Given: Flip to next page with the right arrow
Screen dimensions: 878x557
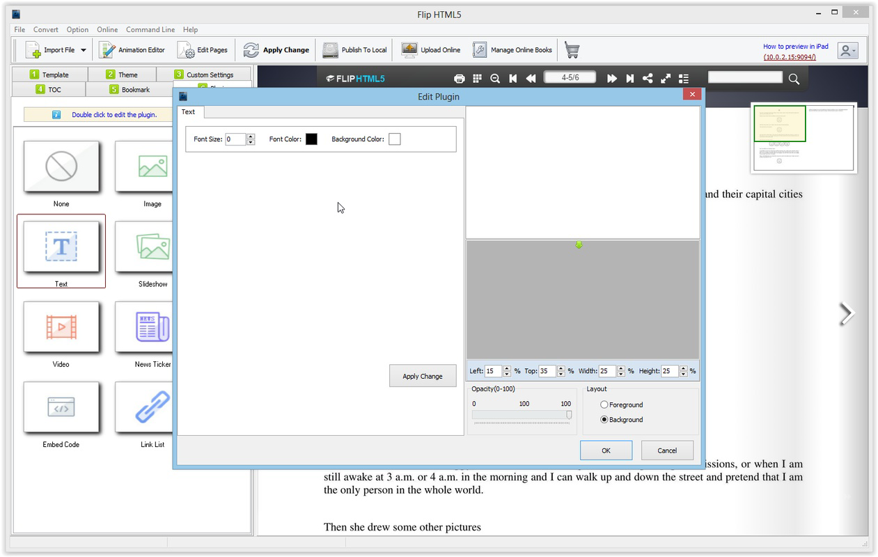Looking at the screenshot, I should coord(847,314).
